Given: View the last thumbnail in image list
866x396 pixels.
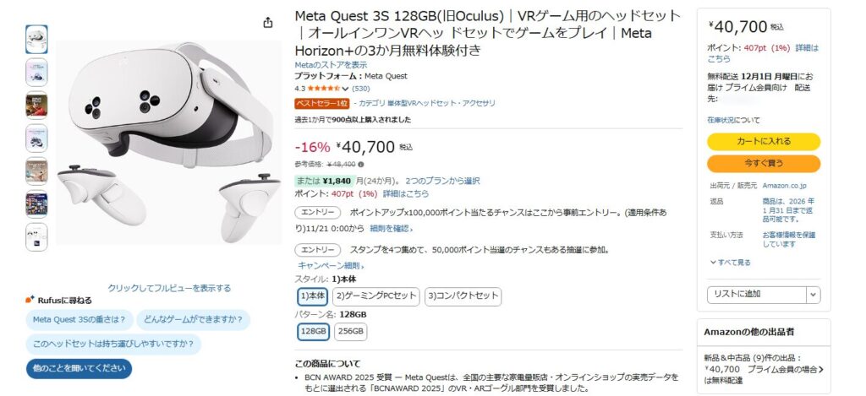Looking at the screenshot, I should click(37, 237).
